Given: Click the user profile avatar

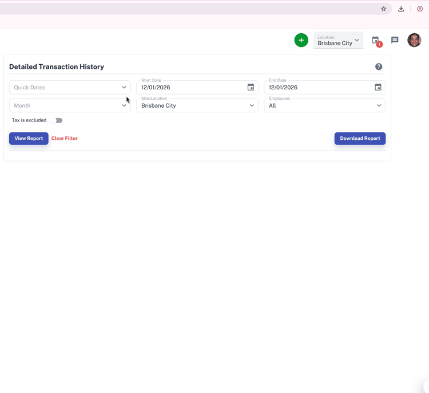Looking at the screenshot, I should [x=414, y=40].
